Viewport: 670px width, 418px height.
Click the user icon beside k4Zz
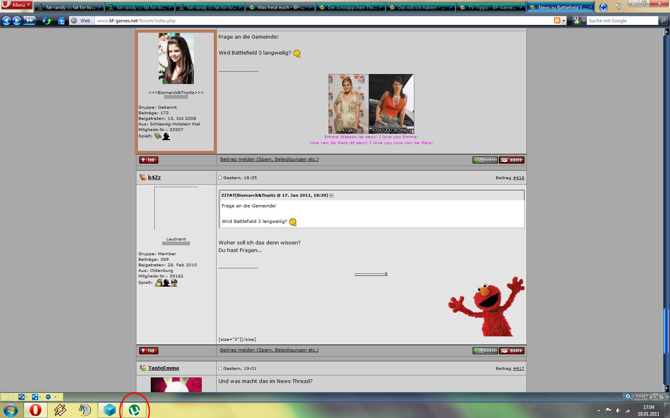click(143, 177)
